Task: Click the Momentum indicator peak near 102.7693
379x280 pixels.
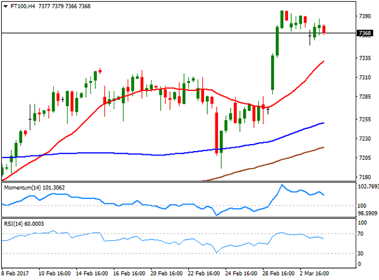Action: [x=282, y=185]
